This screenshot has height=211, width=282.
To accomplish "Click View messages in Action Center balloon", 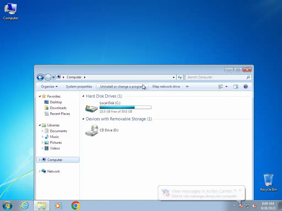I will click(201, 193).
